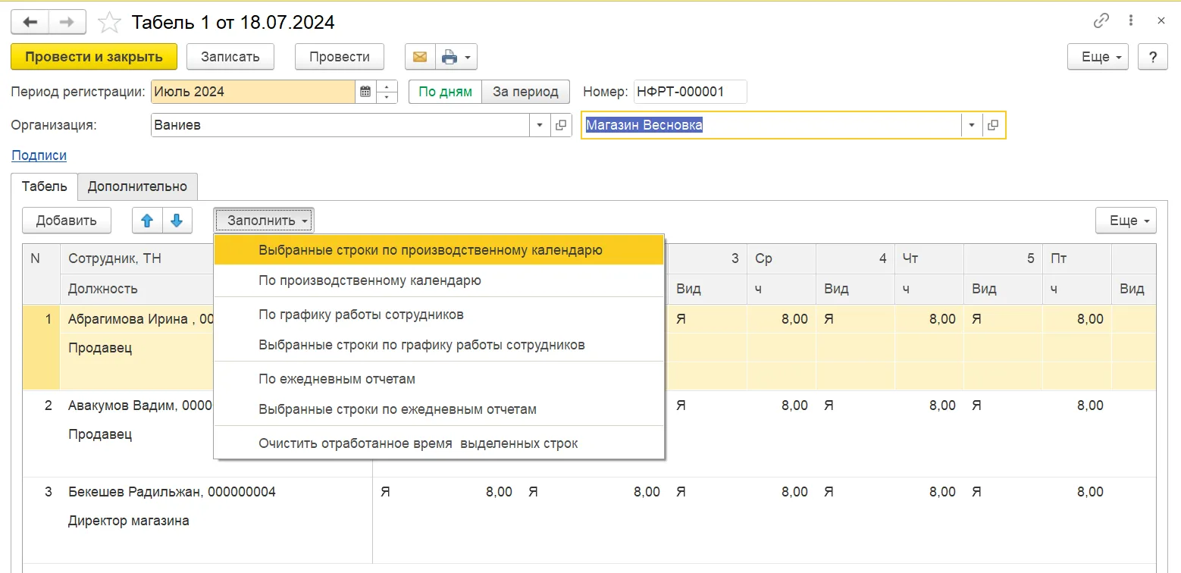The width and height of the screenshot is (1181, 573).
Task: Open help with the question mark button
Action: click(x=1153, y=57)
